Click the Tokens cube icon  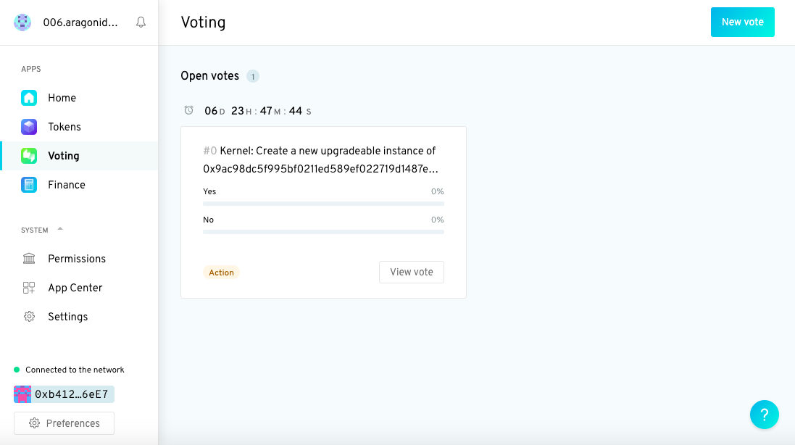pos(29,127)
